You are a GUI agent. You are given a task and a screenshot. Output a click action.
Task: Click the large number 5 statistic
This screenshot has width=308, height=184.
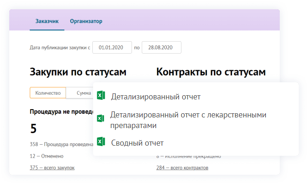pos(33,129)
